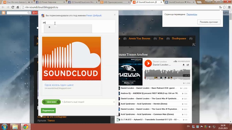Viewport: 232px width, 130px height.
Task: Click 'Ссылки на это сообщение' link
Action: (x=52, y=117)
